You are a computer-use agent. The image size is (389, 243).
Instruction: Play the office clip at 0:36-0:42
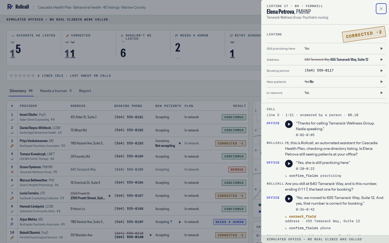[289, 199]
